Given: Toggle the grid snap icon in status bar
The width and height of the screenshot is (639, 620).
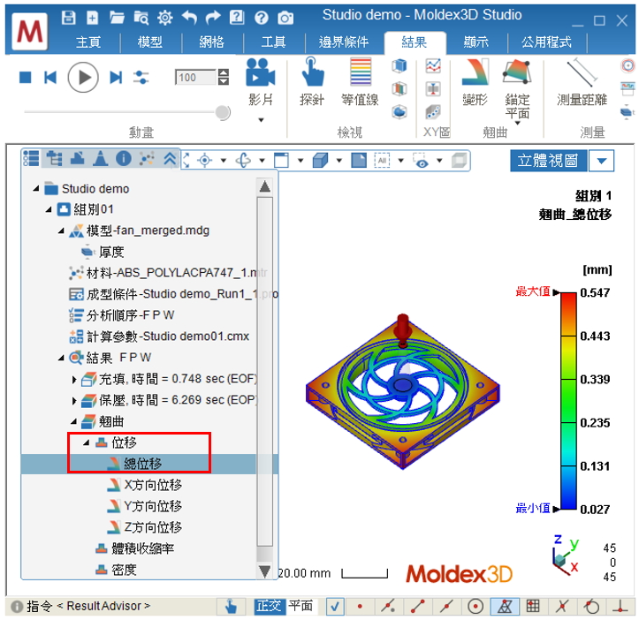Looking at the screenshot, I should 533,606.
